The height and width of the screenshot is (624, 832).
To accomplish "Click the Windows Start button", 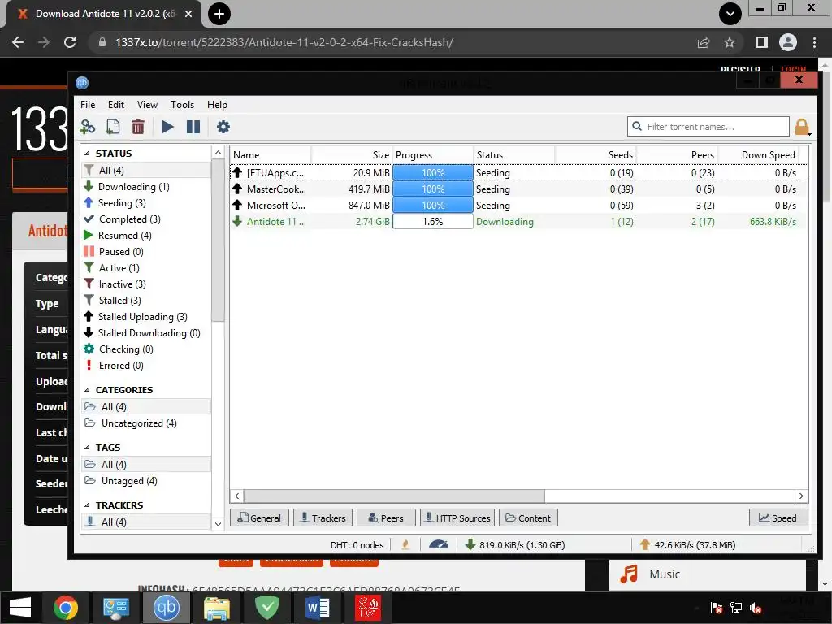I will coord(20,608).
